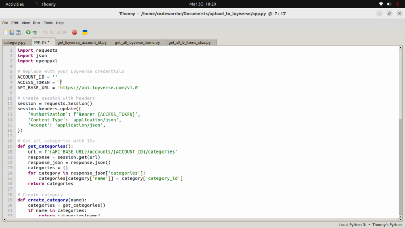The image size is (405, 228).
Task: Open the network status indicator in top bar
Action: tap(381, 4)
